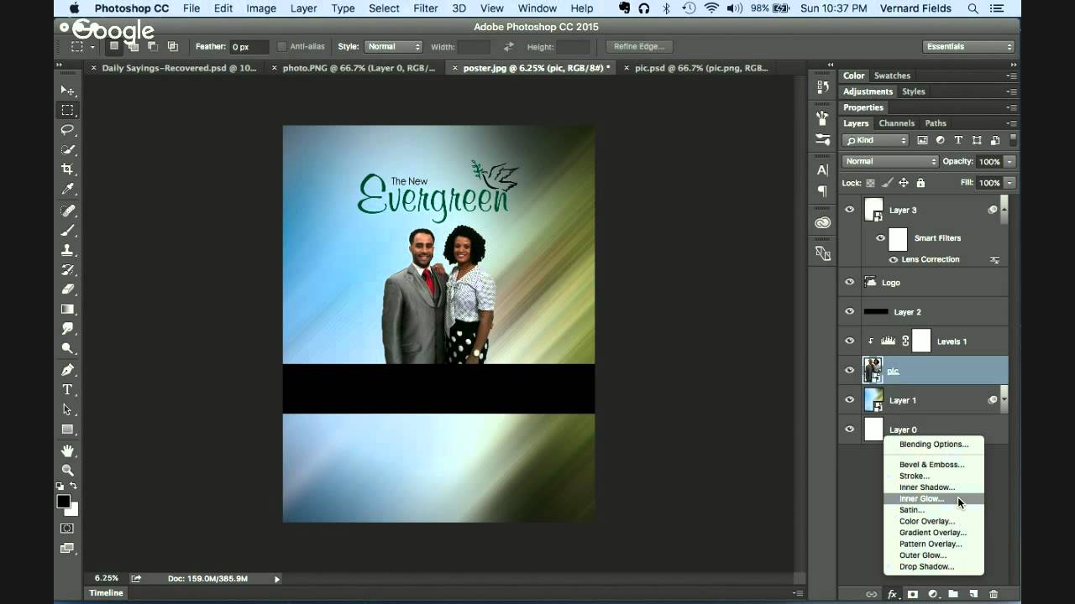The height and width of the screenshot is (604, 1075).
Task: Open the Fill slider arrow
Action: pyautogui.click(x=1009, y=183)
